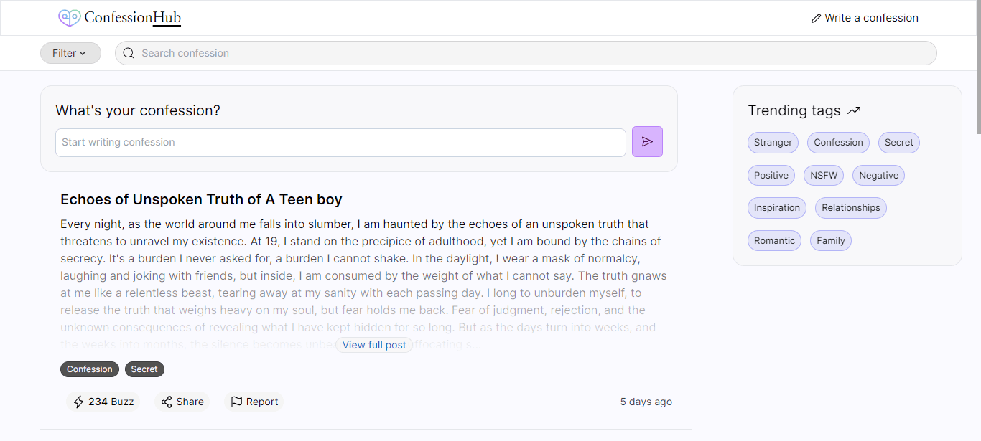The width and height of the screenshot is (981, 441).
Task: Click the dark Secret tag on post
Action: click(144, 369)
